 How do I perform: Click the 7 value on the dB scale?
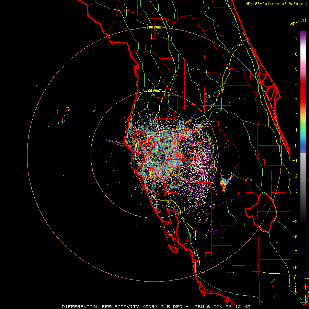tap(296, 38)
